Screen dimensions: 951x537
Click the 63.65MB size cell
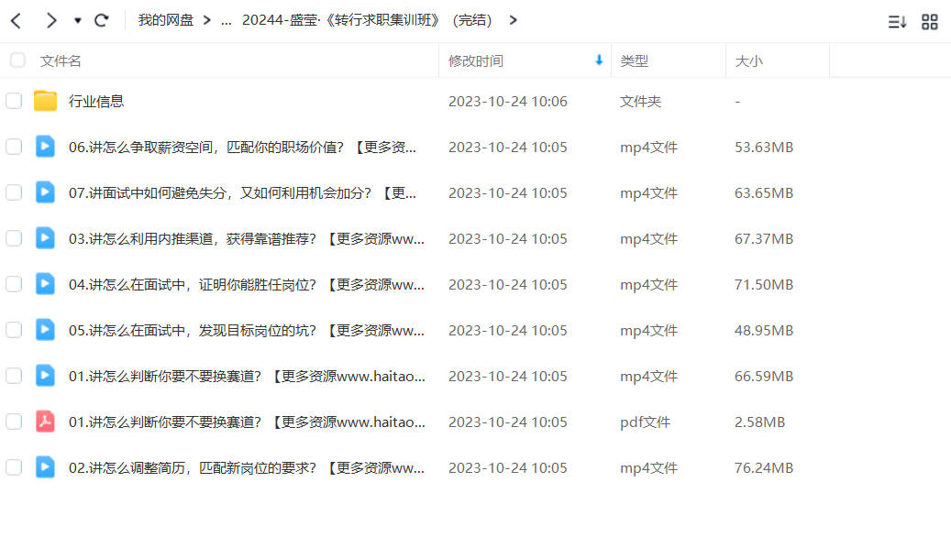[x=764, y=192]
